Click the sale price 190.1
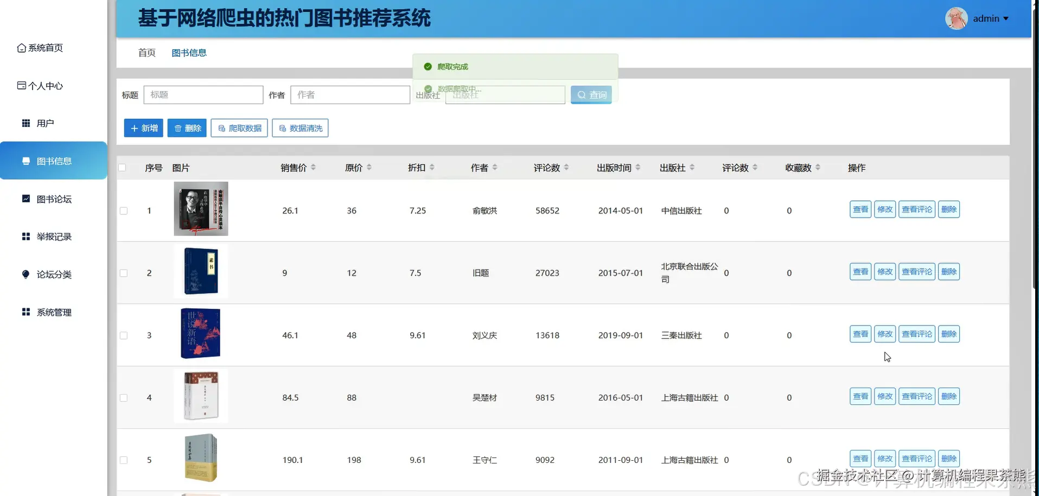This screenshot has height=496, width=1039. 292,460
